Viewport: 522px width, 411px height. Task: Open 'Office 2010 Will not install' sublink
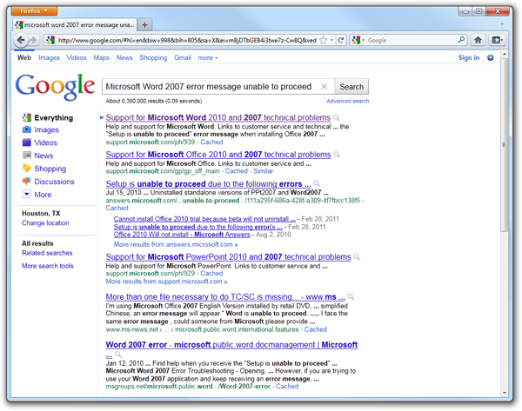coord(182,235)
